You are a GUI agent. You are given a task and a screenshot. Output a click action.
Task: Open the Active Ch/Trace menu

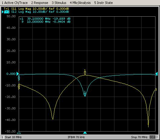pyautogui.click(x=15, y=3)
